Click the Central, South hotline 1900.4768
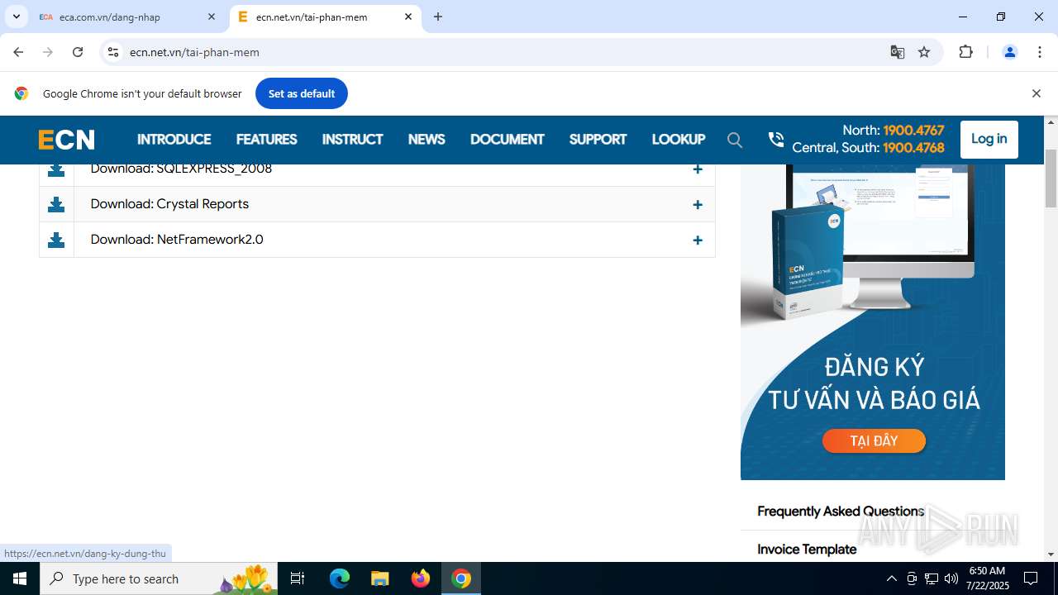This screenshot has width=1058, height=595. click(913, 148)
